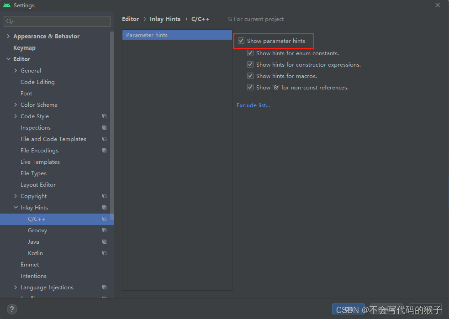Toggle Show '&' for non-const references
The image size is (449, 319).
point(250,87)
